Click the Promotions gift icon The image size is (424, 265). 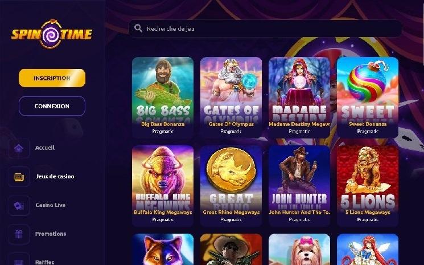tap(19, 234)
